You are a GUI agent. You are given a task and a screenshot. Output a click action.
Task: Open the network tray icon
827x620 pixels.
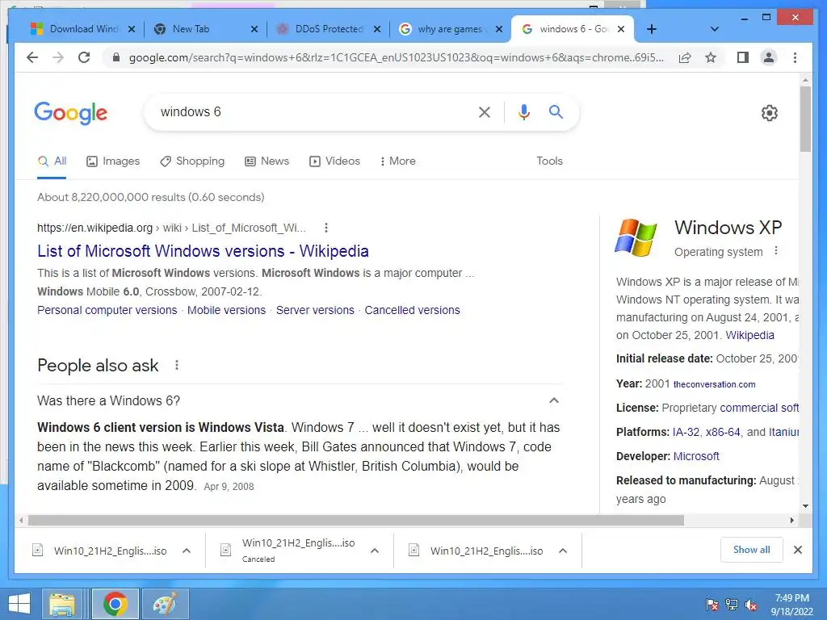click(732, 605)
